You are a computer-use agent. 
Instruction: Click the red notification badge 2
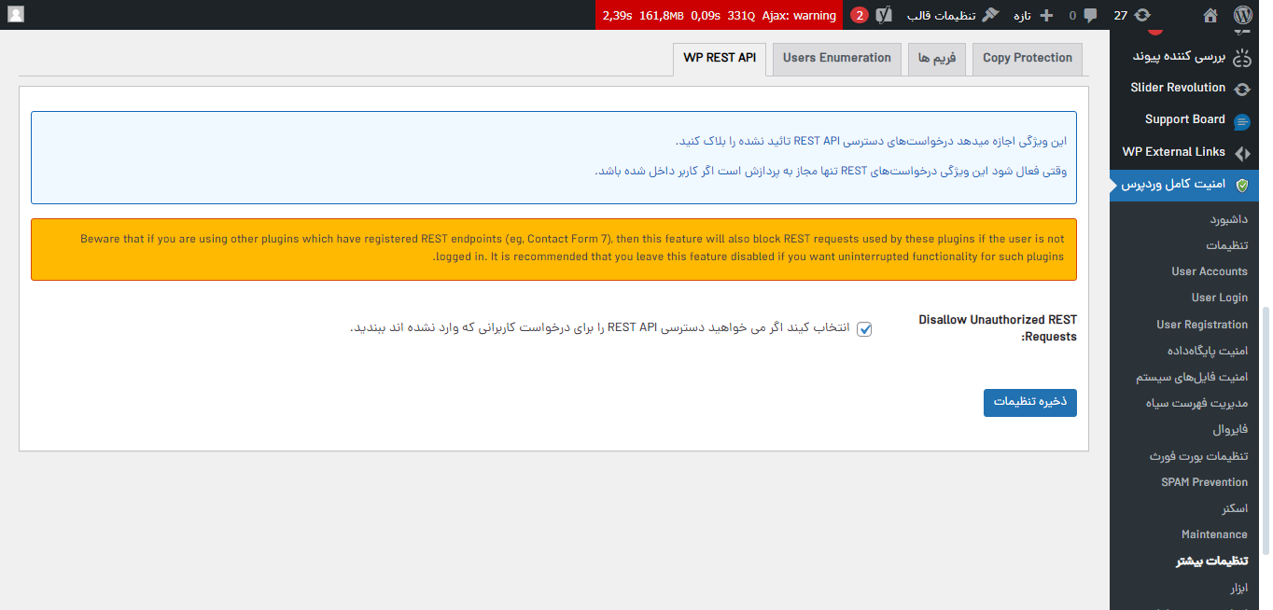tap(859, 15)
